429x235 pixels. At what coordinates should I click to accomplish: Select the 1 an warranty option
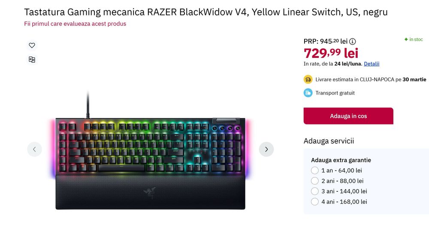click(x=315, y=170)
